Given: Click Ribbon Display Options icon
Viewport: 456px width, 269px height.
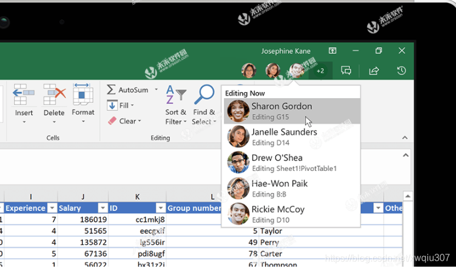Looking at the screenshot, I should (x=333, y=51).
